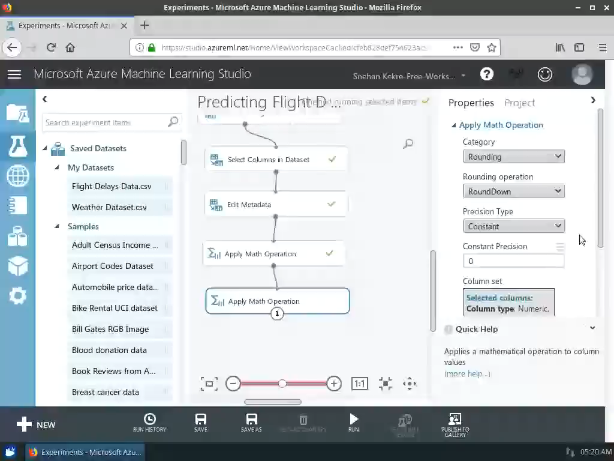Click the pan control arrows icon
The image size is (614, 461).
(410, 384)
